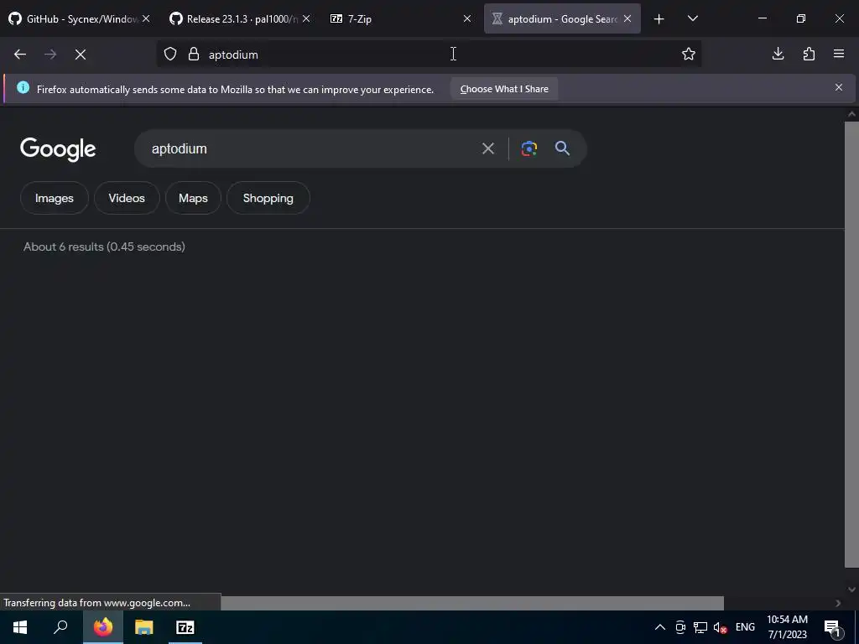The height and width of the screenshot is (644, 859).
Task: Go to Google home via logo
Action: point(58,149)
